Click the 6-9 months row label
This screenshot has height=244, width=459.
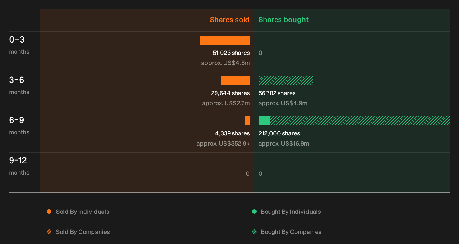coord(19,126)
